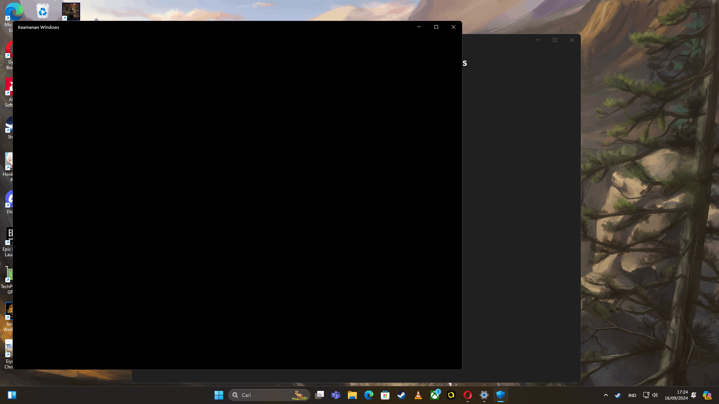
Task: Open File Explorer folder icon
Action: tap(352, 395)
